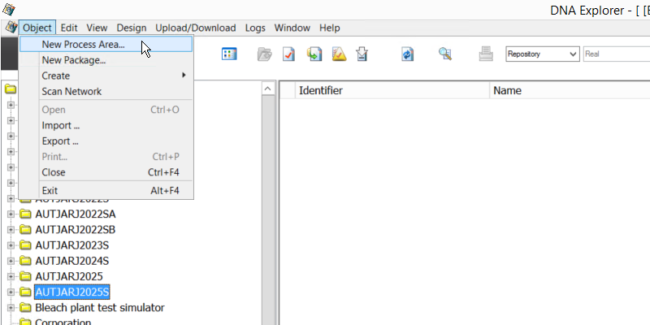This screenshot has width=650, height=325.
Task: Click the check-in document icon with red checkmark
Action: coord(288,54)
